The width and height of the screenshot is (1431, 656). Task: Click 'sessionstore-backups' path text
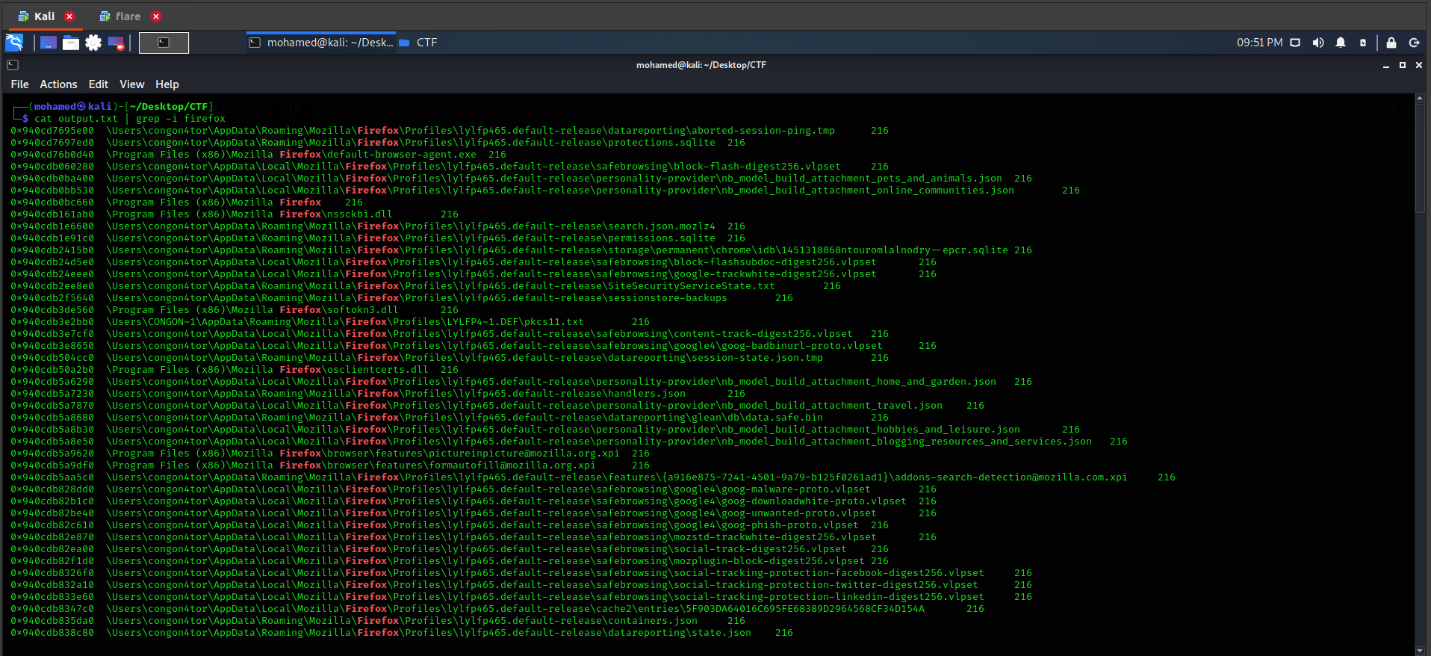[x=668, y=298]
